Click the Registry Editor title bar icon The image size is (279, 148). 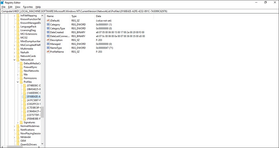coord(2,2)
